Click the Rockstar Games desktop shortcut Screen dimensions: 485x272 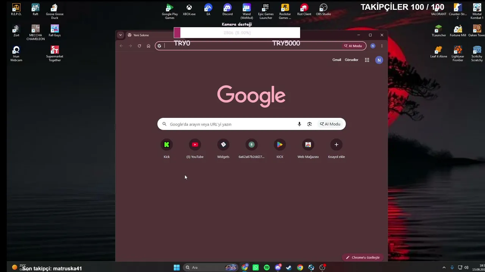[x=285, y=11]
